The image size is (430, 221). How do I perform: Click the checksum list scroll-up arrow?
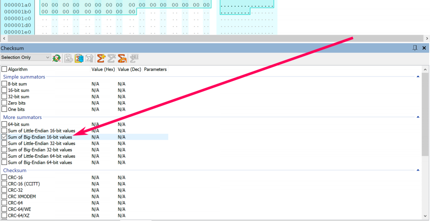[x=425, y=70]
